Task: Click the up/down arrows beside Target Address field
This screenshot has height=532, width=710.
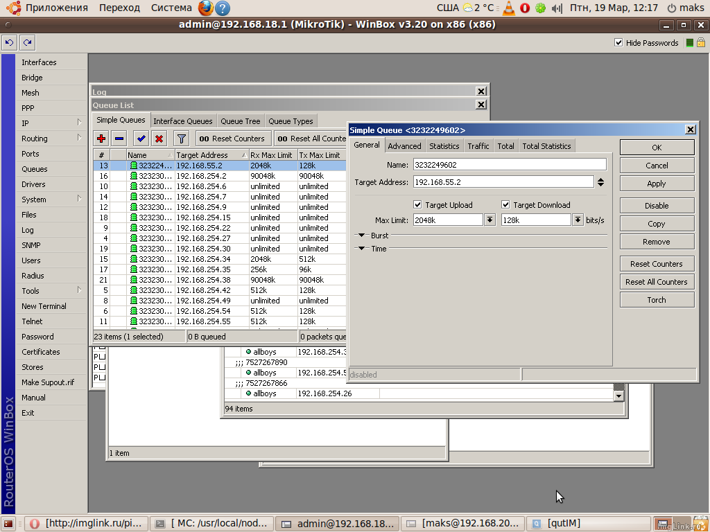Action: 601,182
